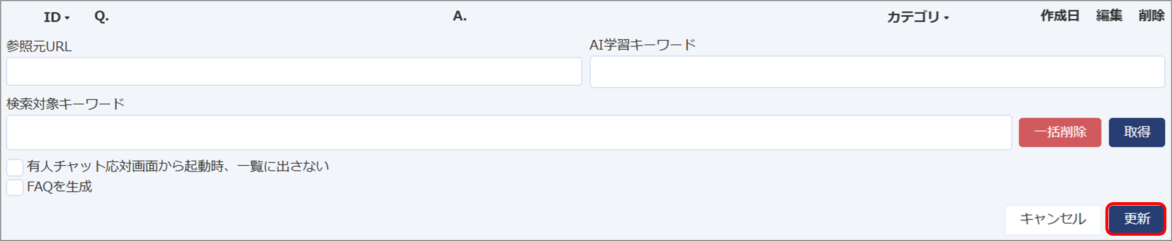Focus the 検索対象キーワード input field
The image size is (1172, 241).
pyautogui.click(x=509, y=132)
